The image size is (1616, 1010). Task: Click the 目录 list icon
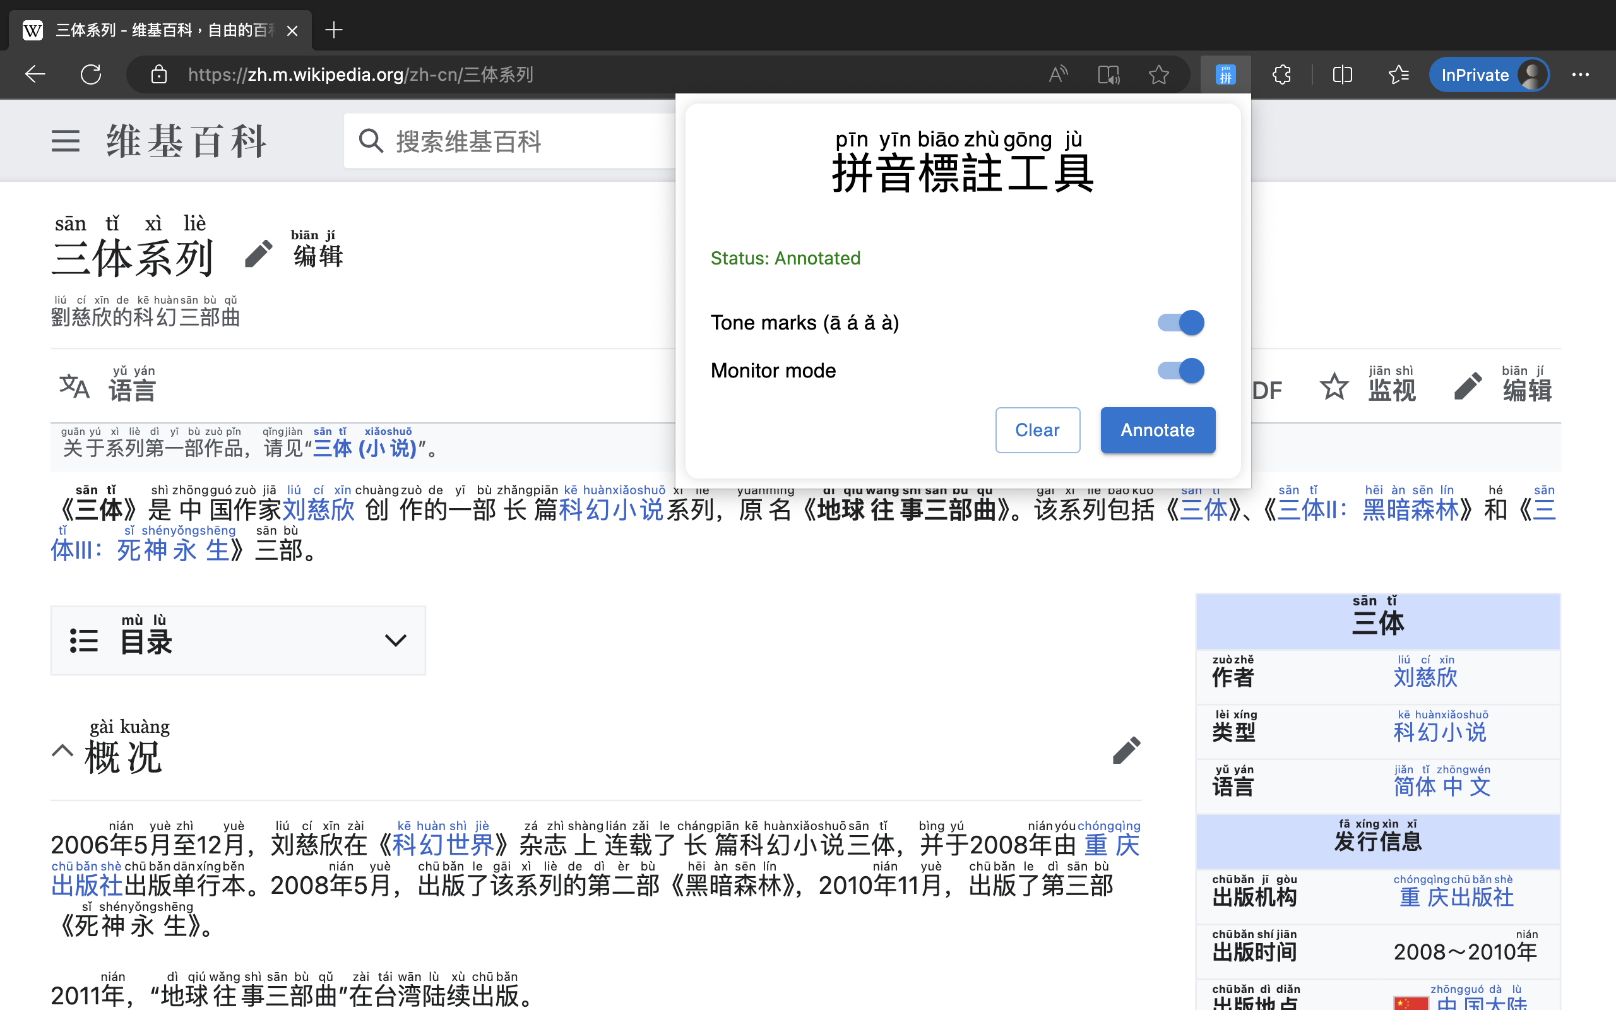point(83,641)
